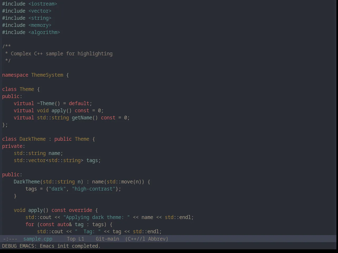Click the L1 line number indicator
This screenshot has height=253, width=338.
coord(81,239)
